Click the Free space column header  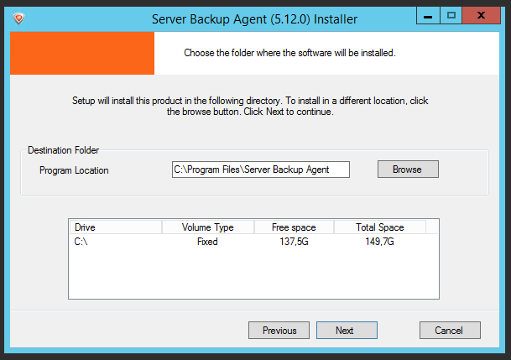[294, 227]
